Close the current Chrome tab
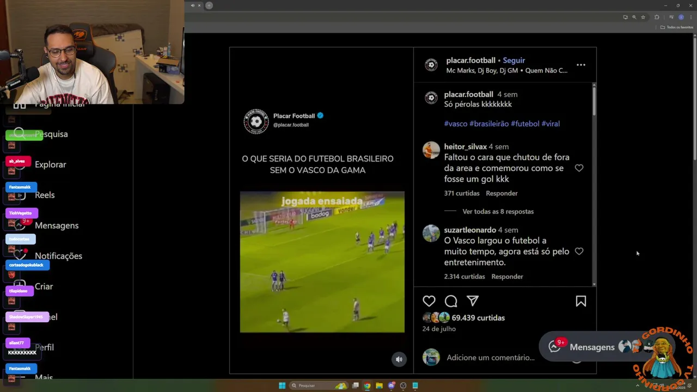The width and height of the screenshot is (697, 392). pyautogui.click(x=199, y=5)
